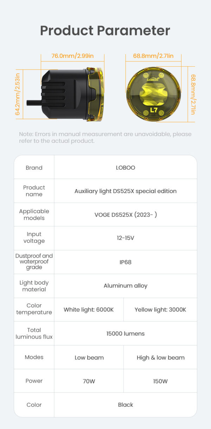The width and height of the screenshot is (211, 429).
Task: Select the IP68 waterproof grade value
Action: (x=126, y=262)
